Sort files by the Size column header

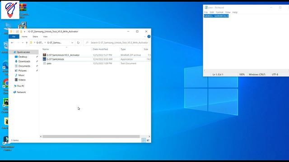(x=146, y=49)
